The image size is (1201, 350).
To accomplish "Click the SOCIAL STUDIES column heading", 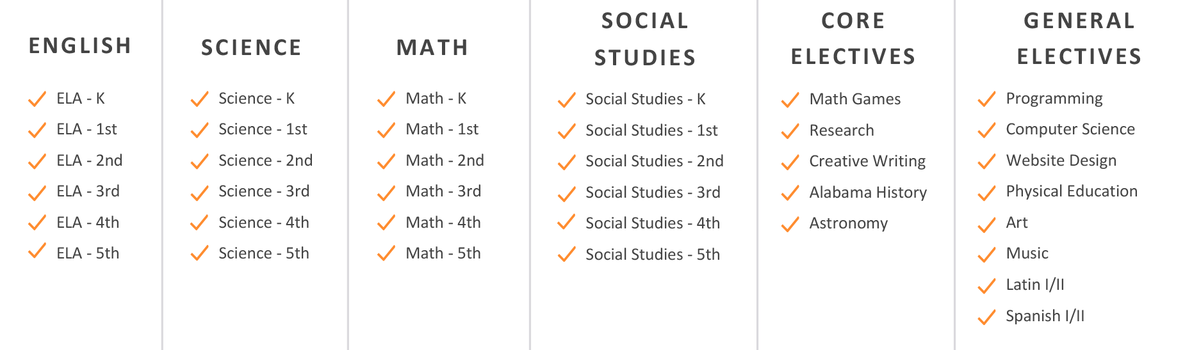I will point(645,39).
